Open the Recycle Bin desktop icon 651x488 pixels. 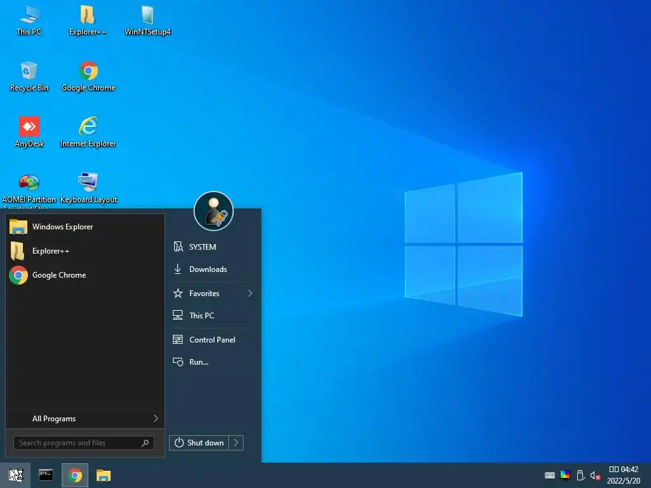29,76
